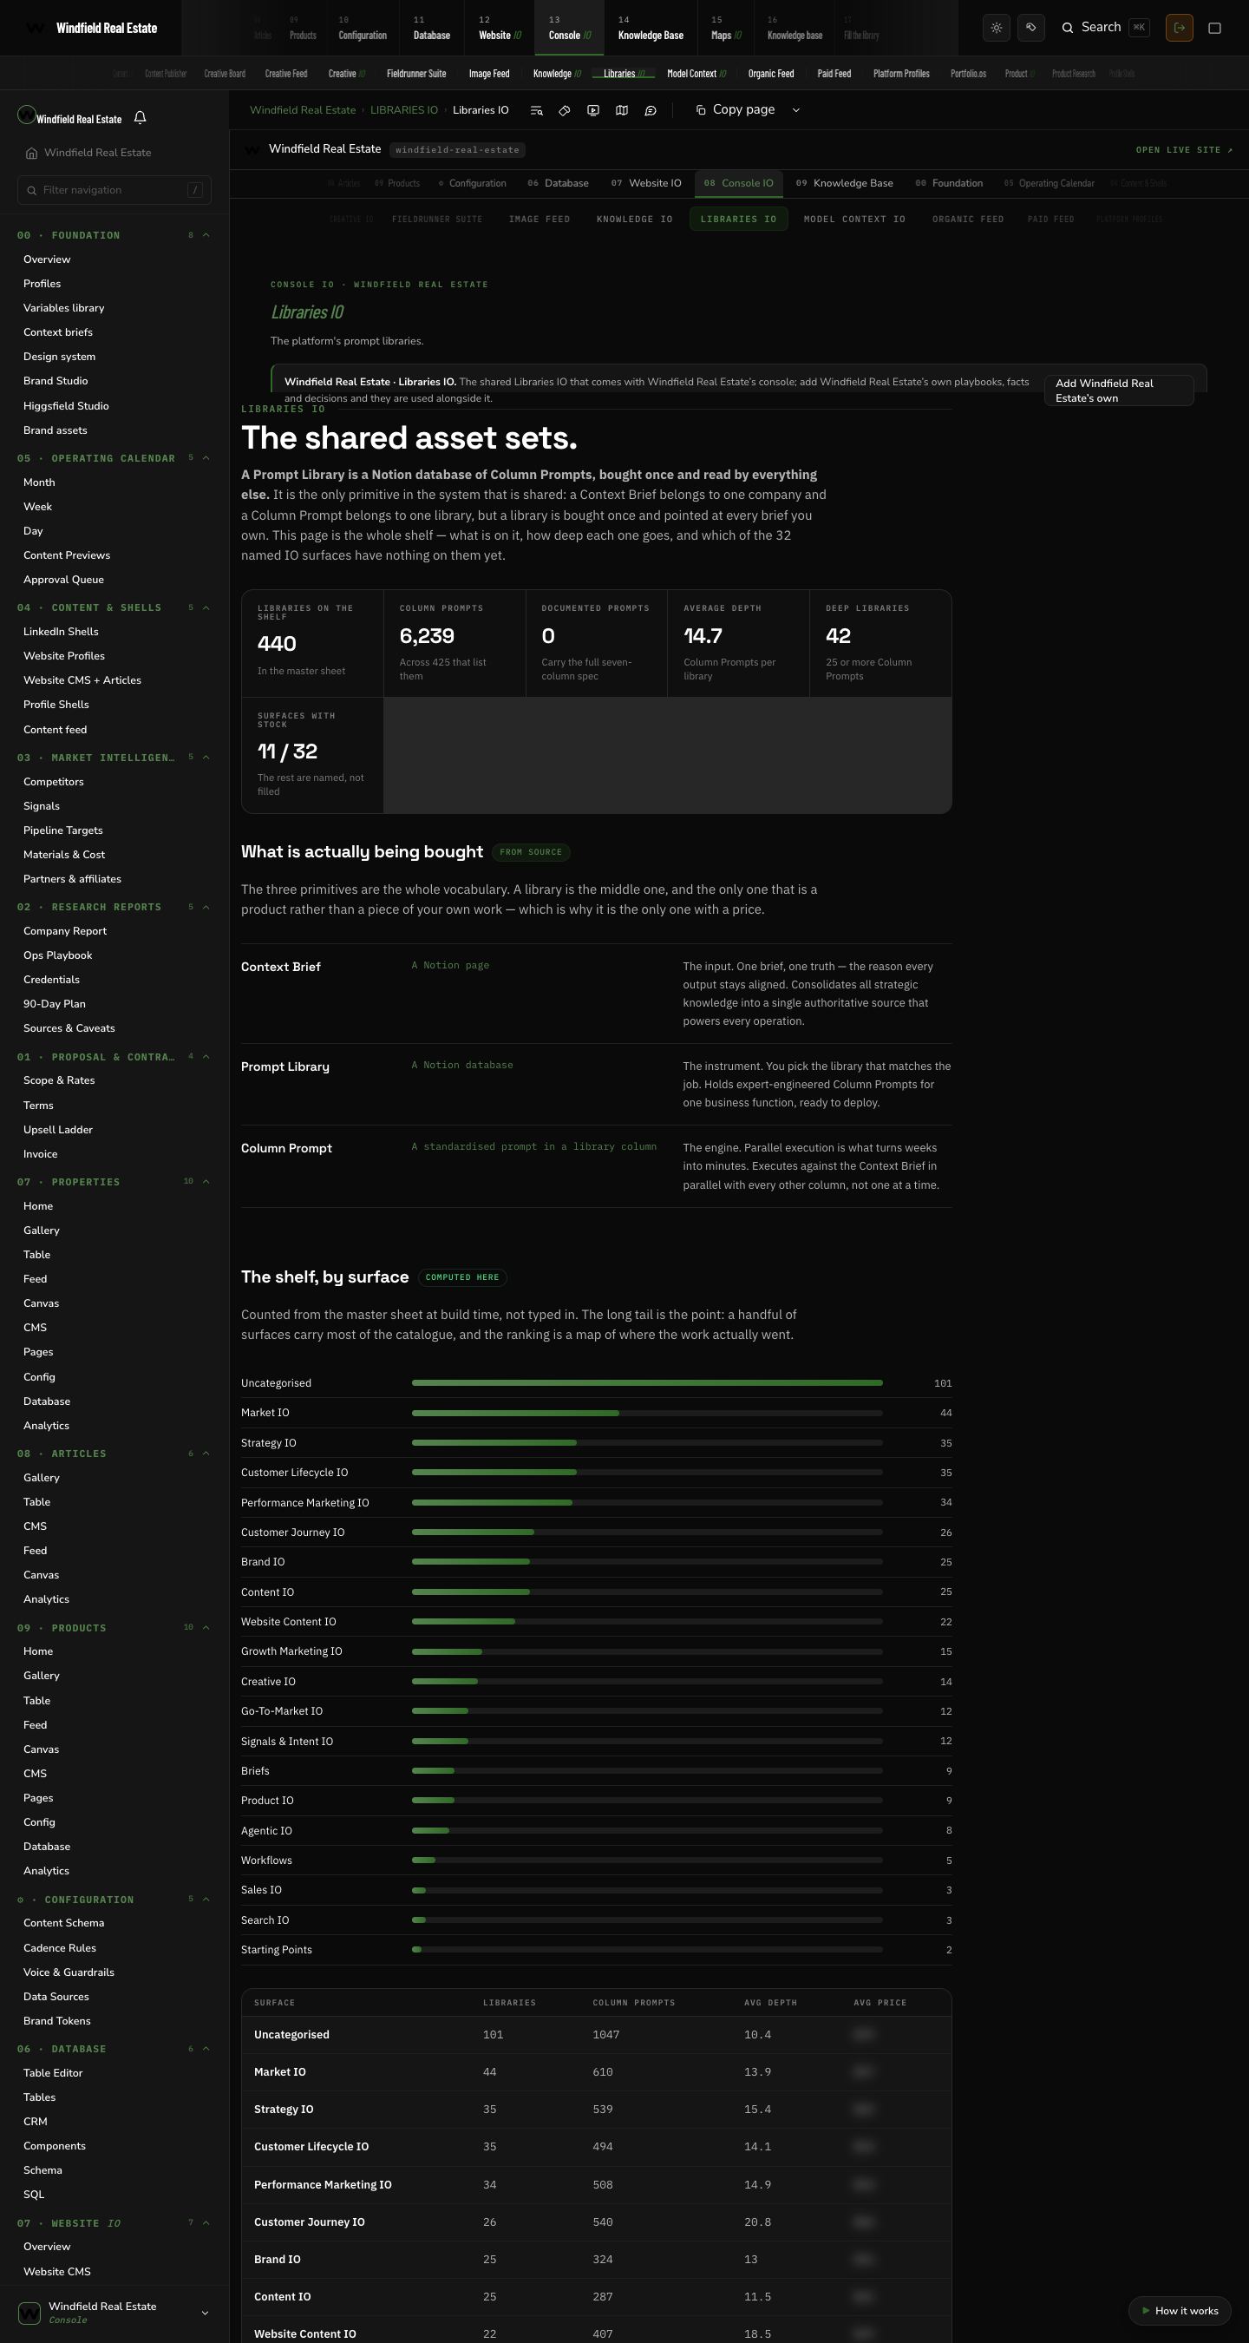Click the How it works button
The width and height of the screenshot is (1249, 2343).
1180,2310
